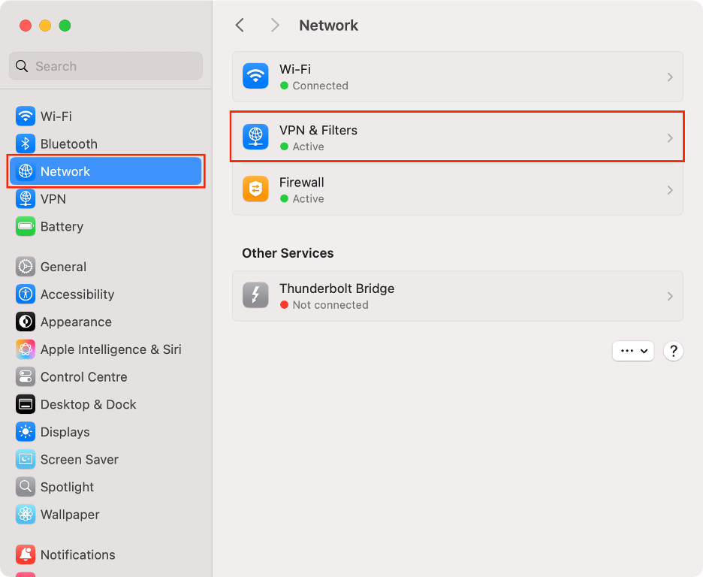Open Desktop & Dock settings

coord(25,404)
